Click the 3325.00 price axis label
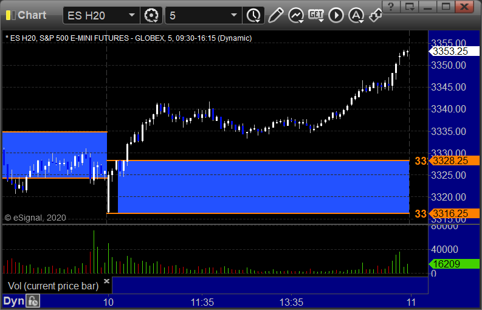The width and height of the screenshot is (482, 310). pos(449,175)
